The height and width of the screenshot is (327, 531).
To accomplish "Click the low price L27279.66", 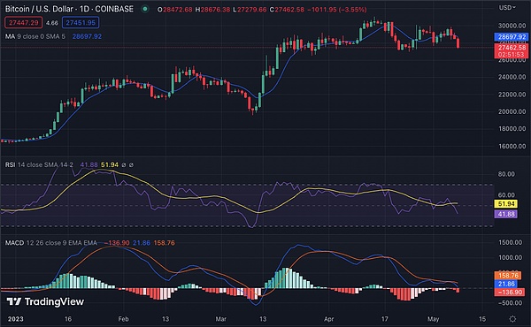I will click(x=250, y=10).
